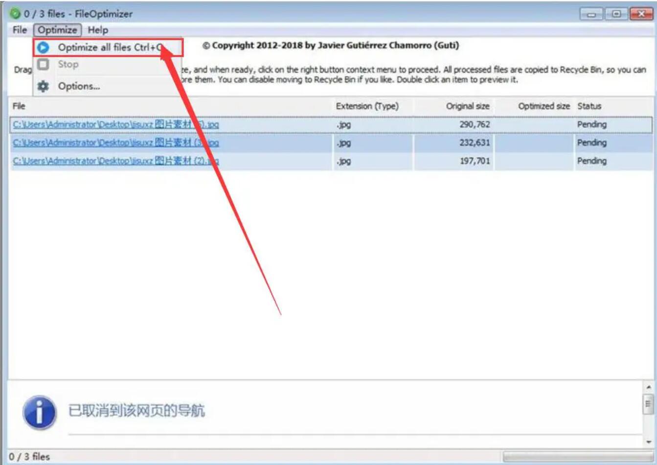Collapse the Optimize menu from the menu bar
Viewport: 657px width, 465px height.
pos(57,30)
